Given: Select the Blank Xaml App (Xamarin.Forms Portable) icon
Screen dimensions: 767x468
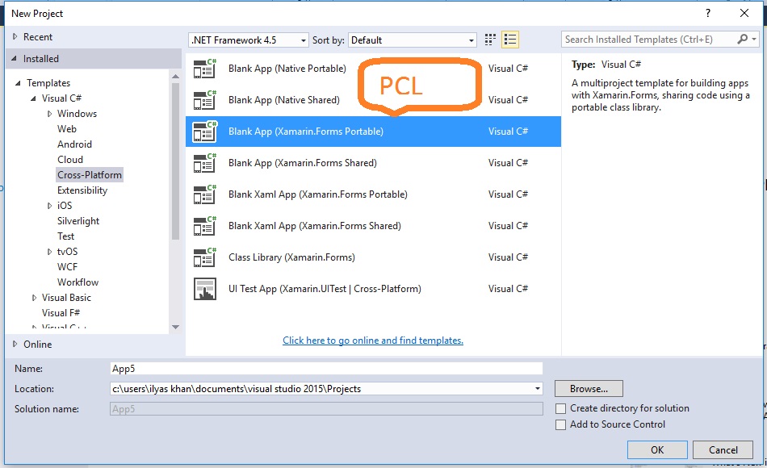Looking at the screenshot, I should click(204, 194).
